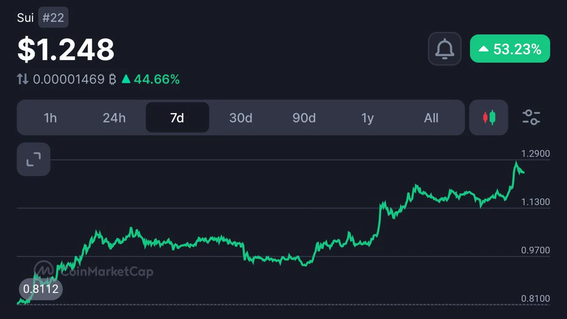This screenshot has height=319, width=567.
Task: Click the 0.9700 axis label
Action: click(535, 250)
